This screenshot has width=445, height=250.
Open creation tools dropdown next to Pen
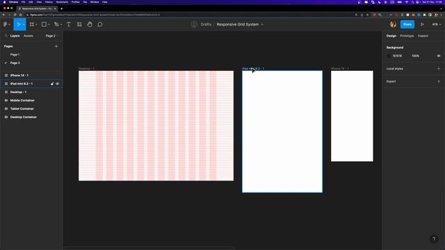pos(61,25)
